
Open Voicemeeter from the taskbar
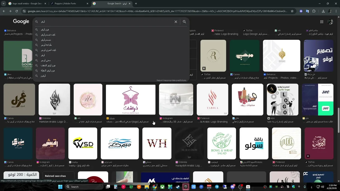click(209, 187)
